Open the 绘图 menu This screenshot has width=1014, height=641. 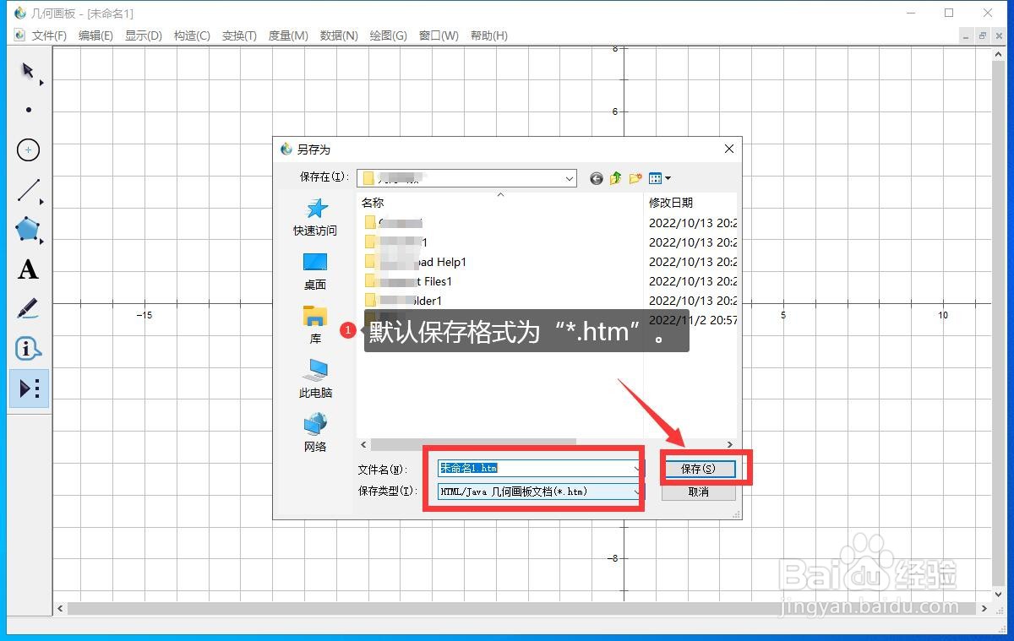(388, 35)
